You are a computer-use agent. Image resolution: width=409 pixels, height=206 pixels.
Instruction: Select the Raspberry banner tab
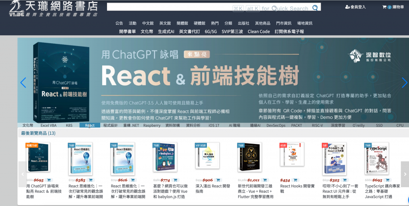click(x=152, y=125)
